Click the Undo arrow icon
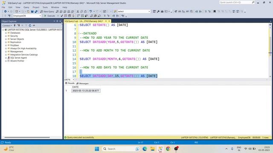The height and width of the screenshot is (153, 273). [x=90, y=11]
